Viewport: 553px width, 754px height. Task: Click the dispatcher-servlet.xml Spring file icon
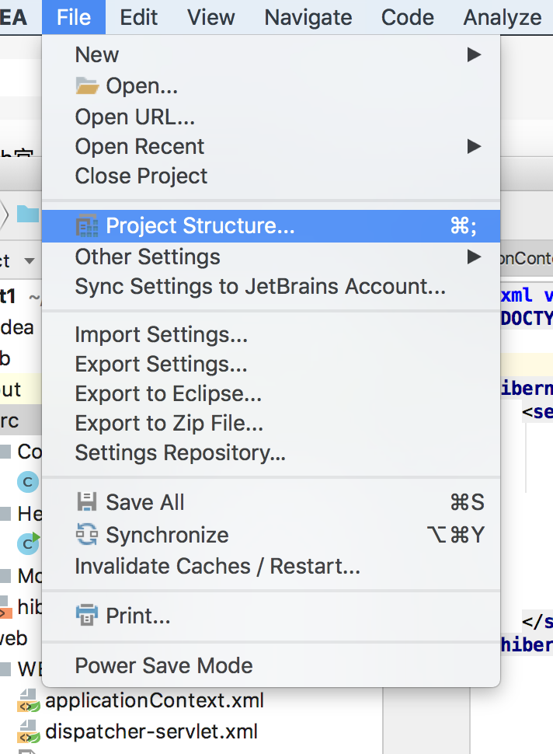29,732
